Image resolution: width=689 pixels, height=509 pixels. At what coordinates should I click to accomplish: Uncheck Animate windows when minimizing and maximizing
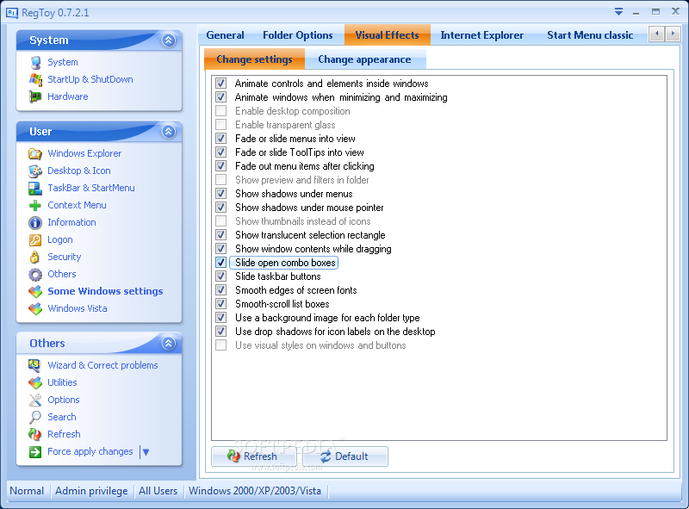click(221, 97)
